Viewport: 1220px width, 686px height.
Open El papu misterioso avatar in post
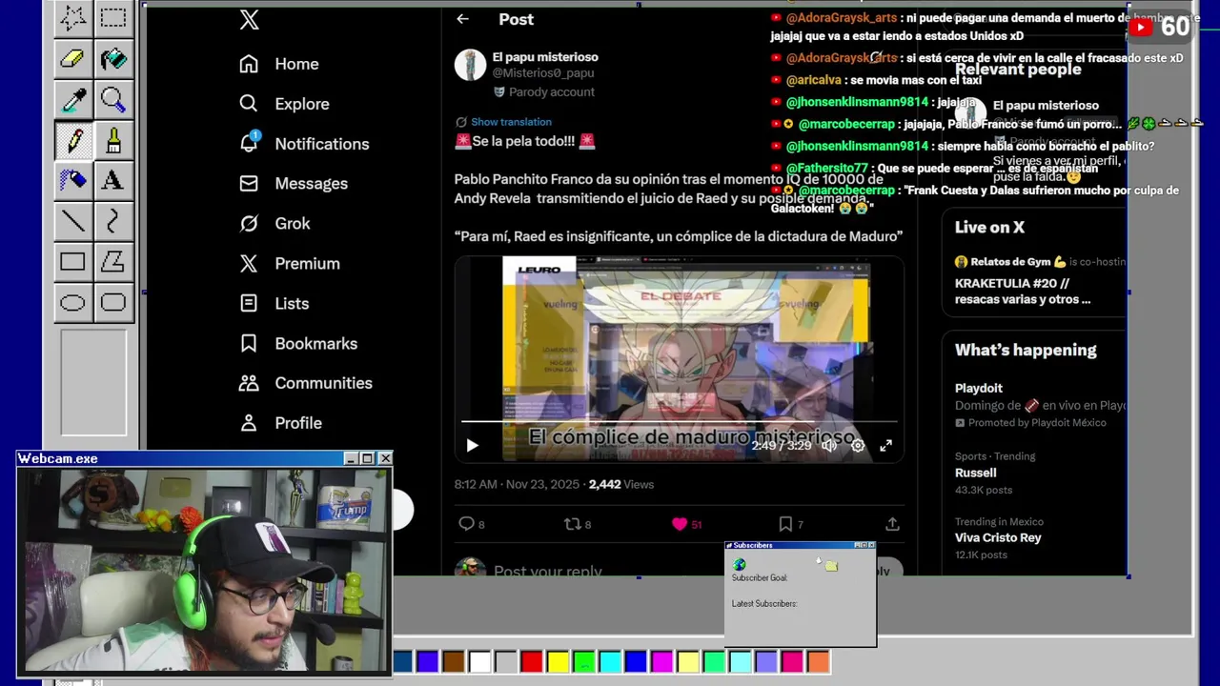point(470,65)
